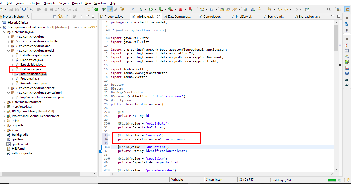Select the Java perspective icon
The height and width of the screenshot is (184, 351).
click(347, 9)
